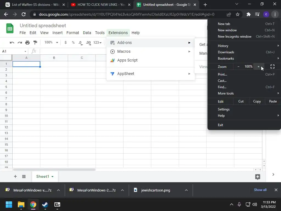Open the File menu
281x211 pixels.
coord(23,33)
